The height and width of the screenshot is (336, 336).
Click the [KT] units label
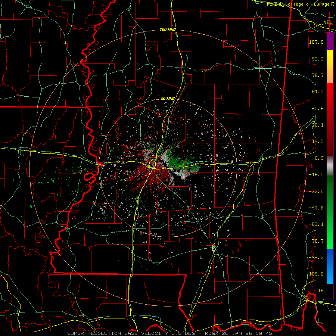pos(319,26)
